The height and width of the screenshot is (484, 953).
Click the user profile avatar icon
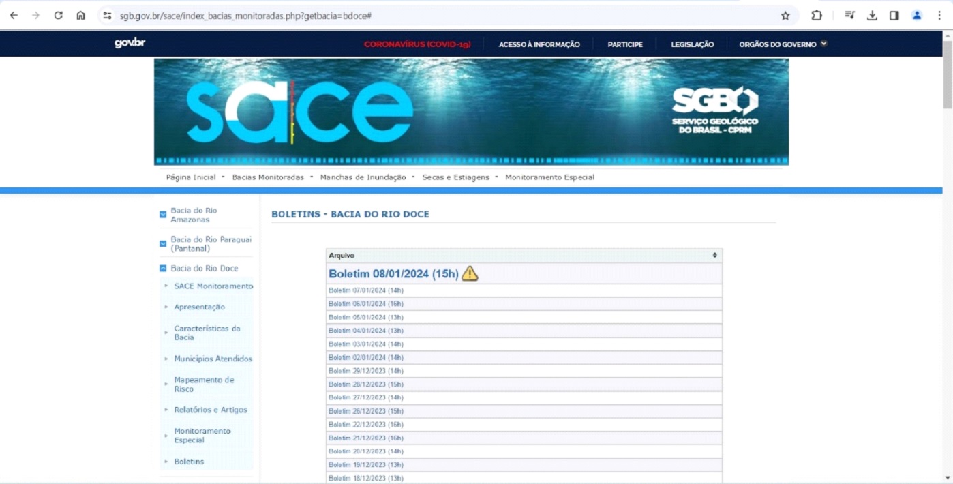(x=917, y=16)
